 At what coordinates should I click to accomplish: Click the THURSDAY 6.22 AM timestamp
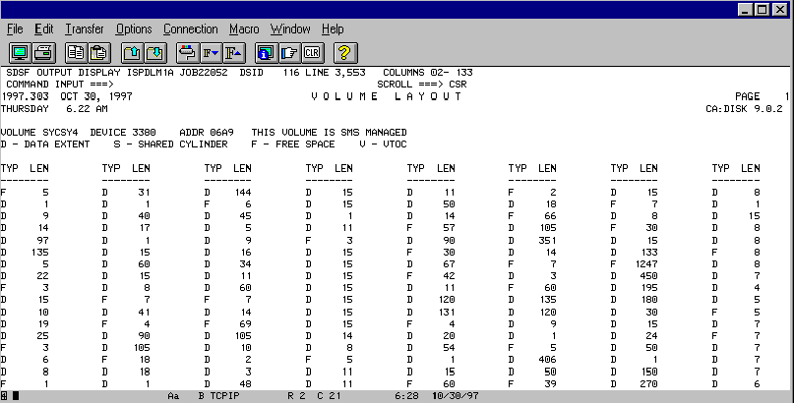(54, 109)
